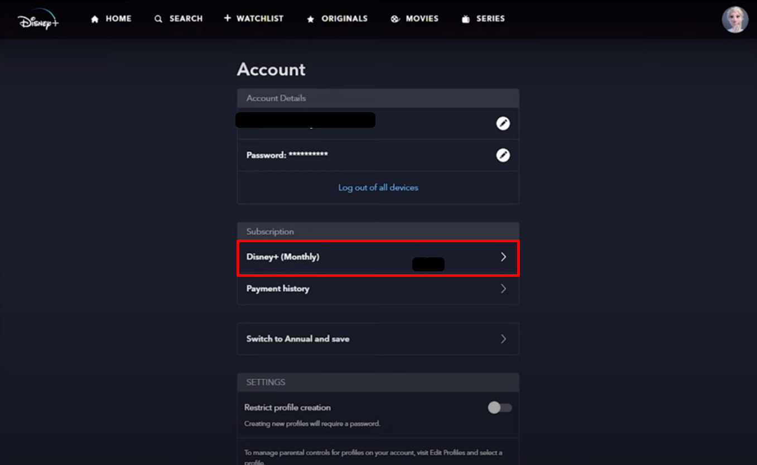
Task: Click the Movies film reel icon
Action: [x=395, y=19]
